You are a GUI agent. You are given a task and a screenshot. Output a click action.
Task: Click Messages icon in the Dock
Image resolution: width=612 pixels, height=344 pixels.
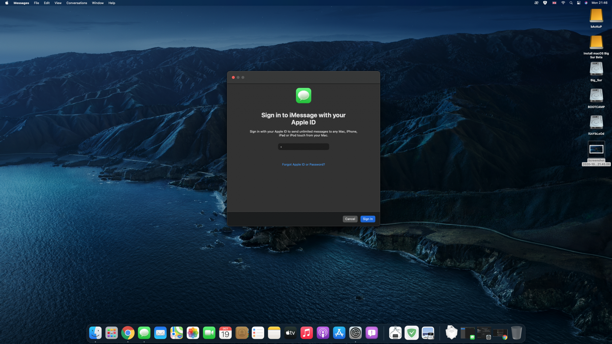(144, 333)
